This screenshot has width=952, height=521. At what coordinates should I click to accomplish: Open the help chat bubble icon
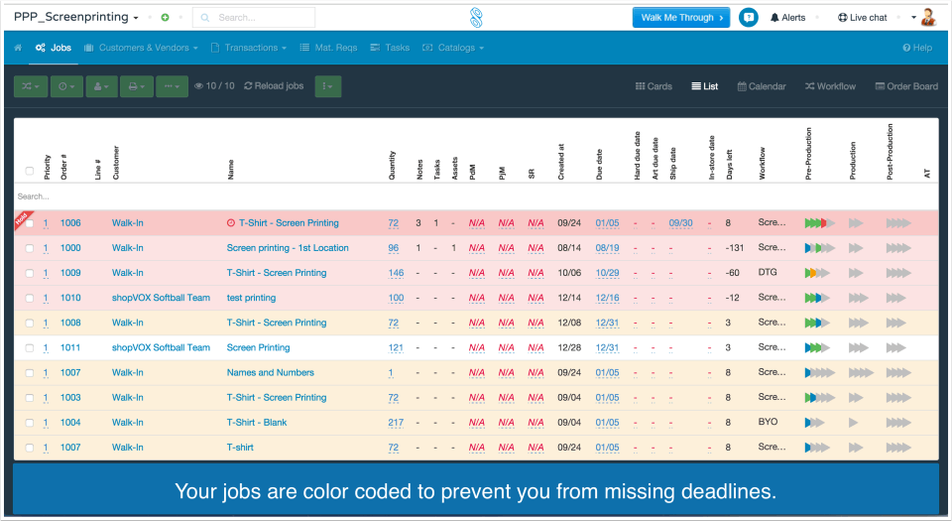[x=749, y=18]
